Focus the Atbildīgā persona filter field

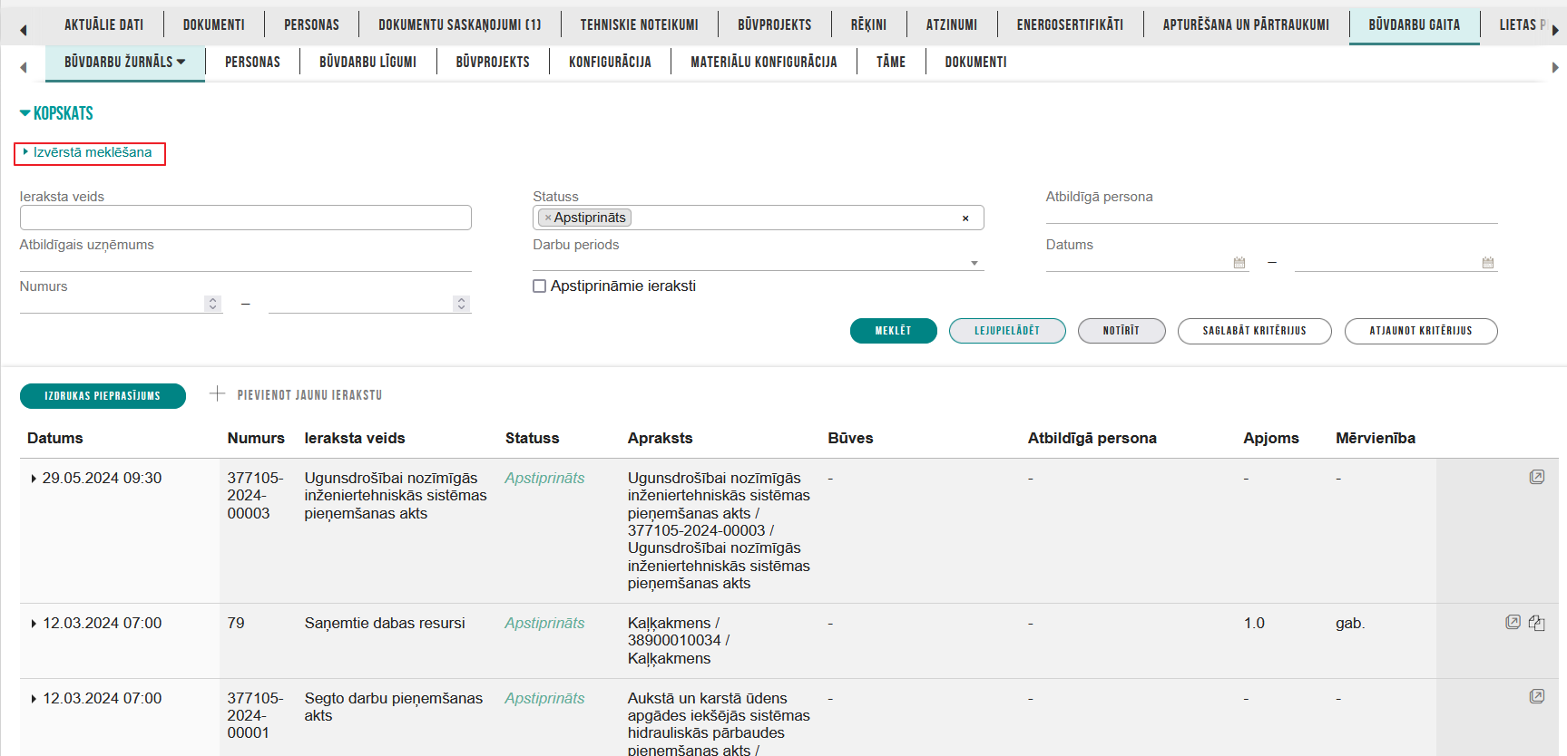1271,212
